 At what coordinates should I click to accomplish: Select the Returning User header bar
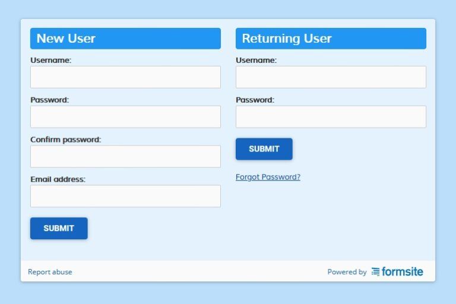click(x=331, y=39)
